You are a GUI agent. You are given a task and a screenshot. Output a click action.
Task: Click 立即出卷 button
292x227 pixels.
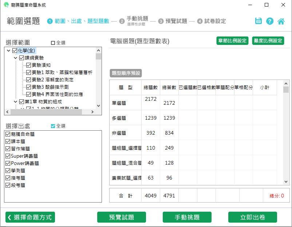(253, 217)
